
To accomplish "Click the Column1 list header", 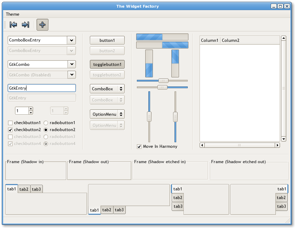I will coord(210,40).
